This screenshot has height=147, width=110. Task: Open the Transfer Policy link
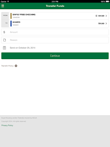[7, 66]
